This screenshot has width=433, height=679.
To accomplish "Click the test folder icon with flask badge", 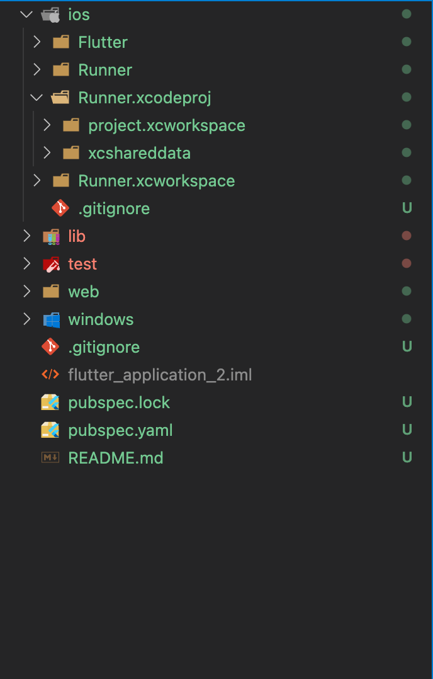I will (50, 263).
